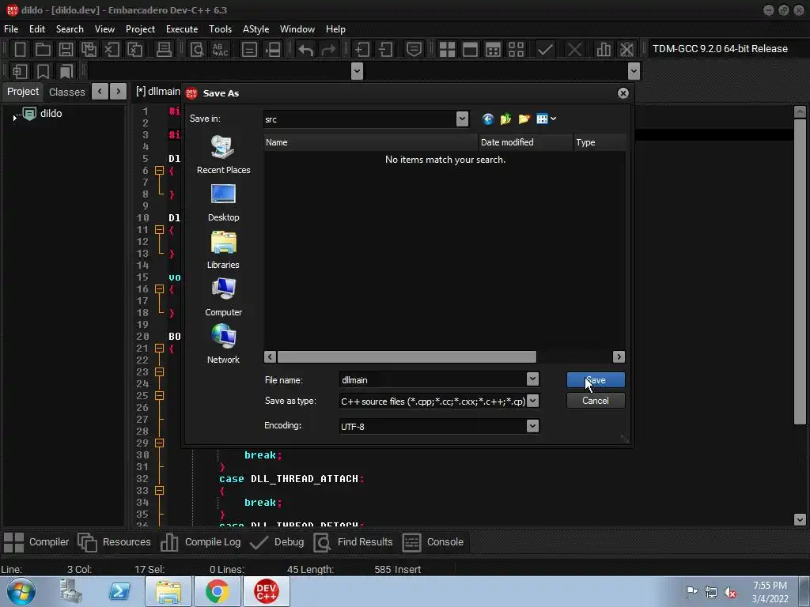Select Desktop in Save As sidebar

[223, 202]
